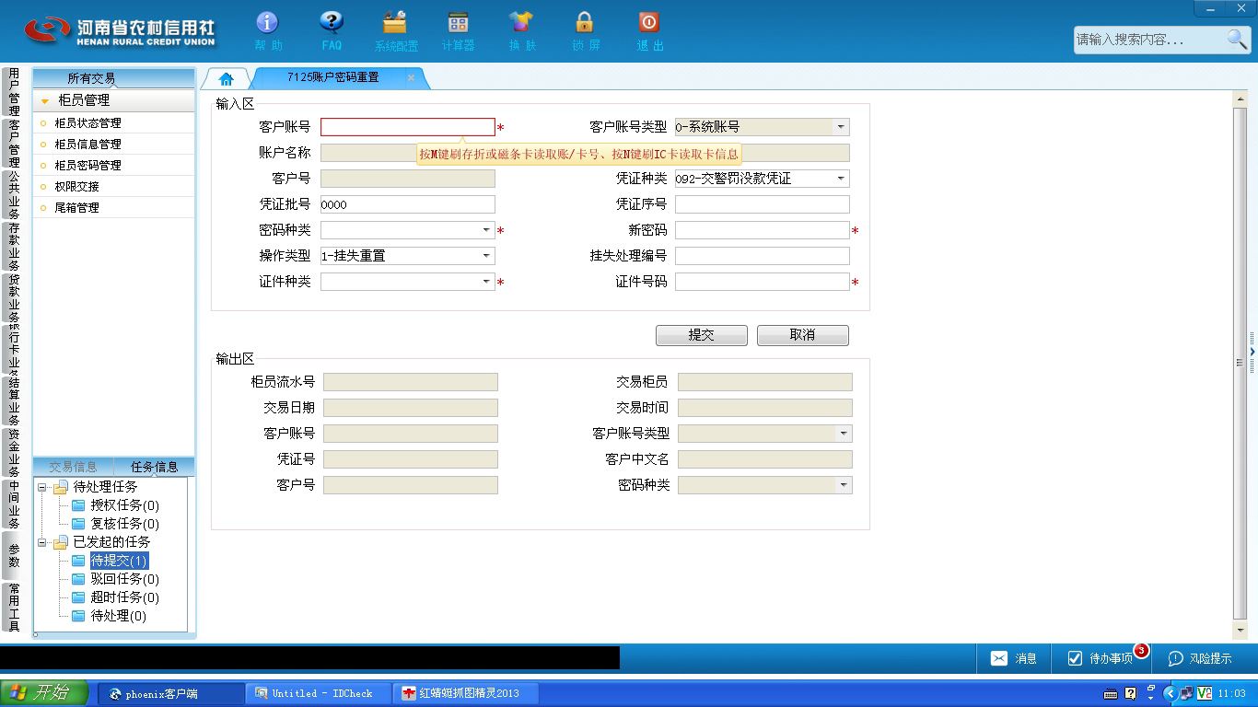This screenshot has height=707, width=1258.
Task: Select the 存款业务 side tab
Action: click(13, 247)
